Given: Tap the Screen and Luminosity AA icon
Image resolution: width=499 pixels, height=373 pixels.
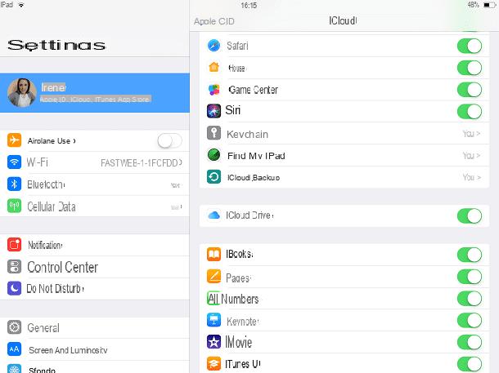Looking at the screenshot, I should coord(15,349).
